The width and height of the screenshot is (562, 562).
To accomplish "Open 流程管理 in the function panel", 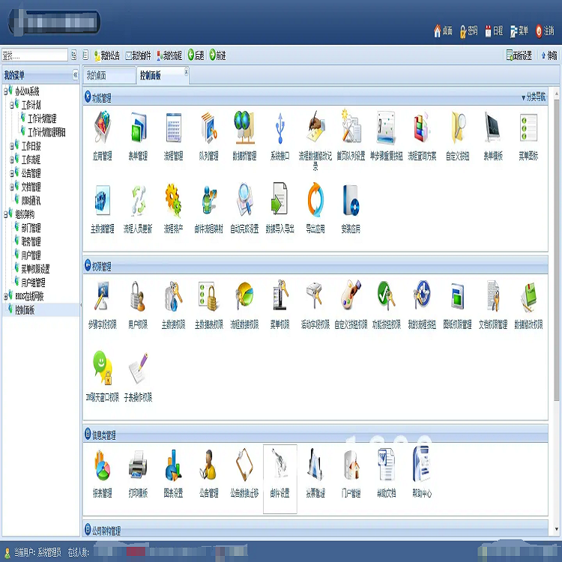I will click(173, 129).
